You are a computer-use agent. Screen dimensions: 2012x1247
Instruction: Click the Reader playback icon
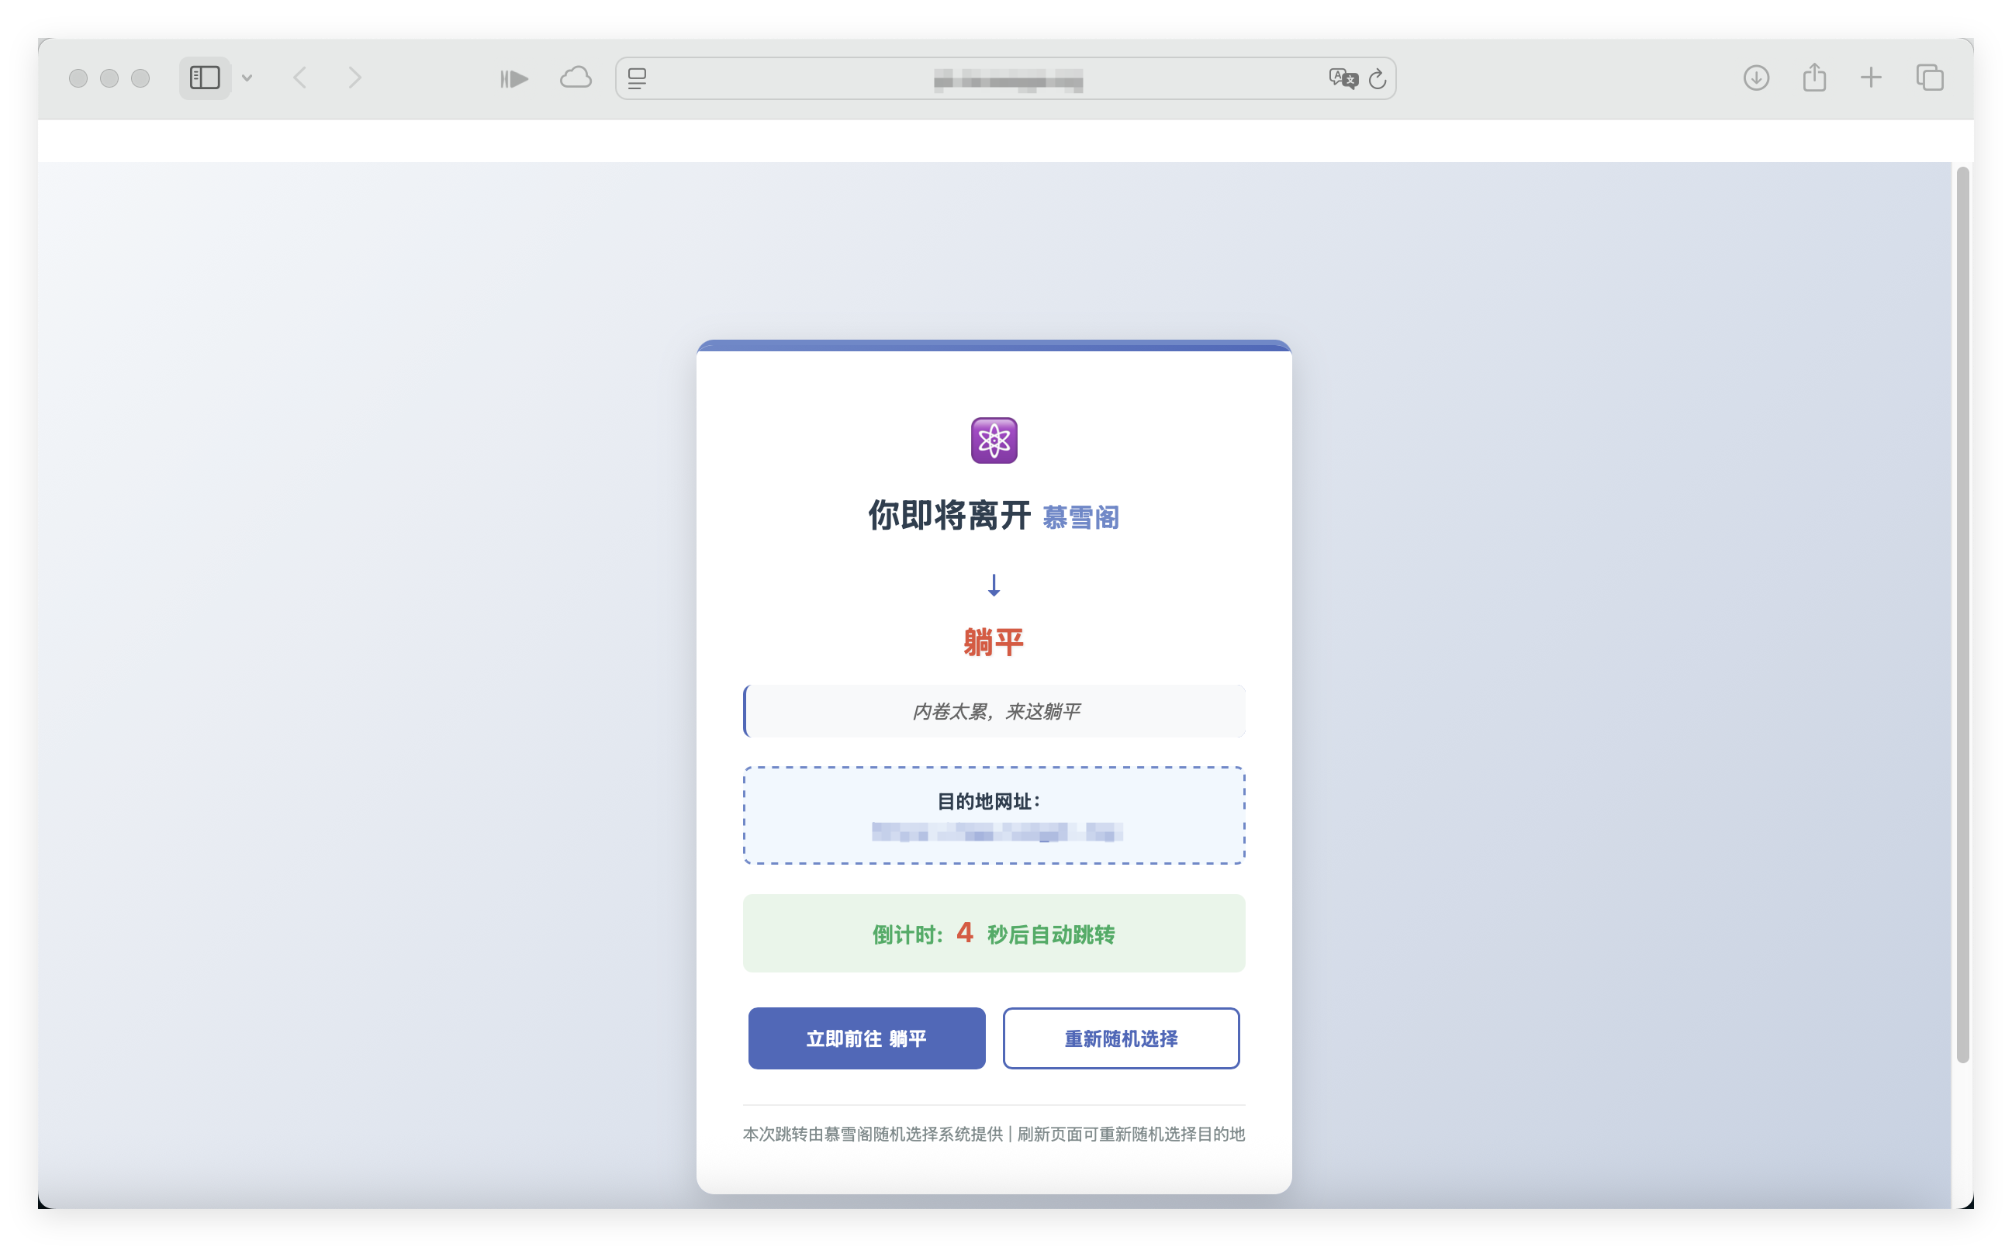click(x=513, y=78)
